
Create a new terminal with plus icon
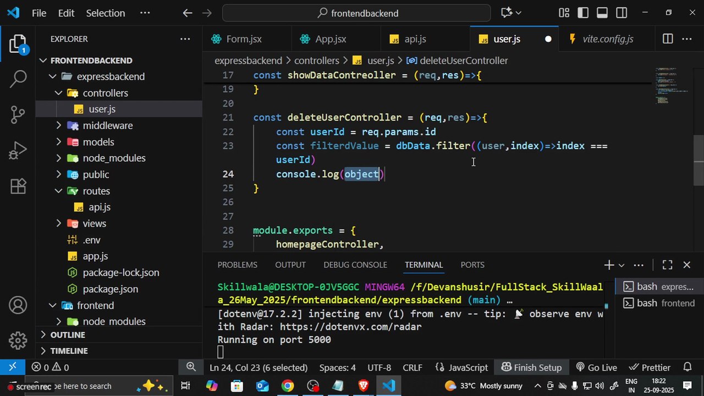[x=609, y=265]
